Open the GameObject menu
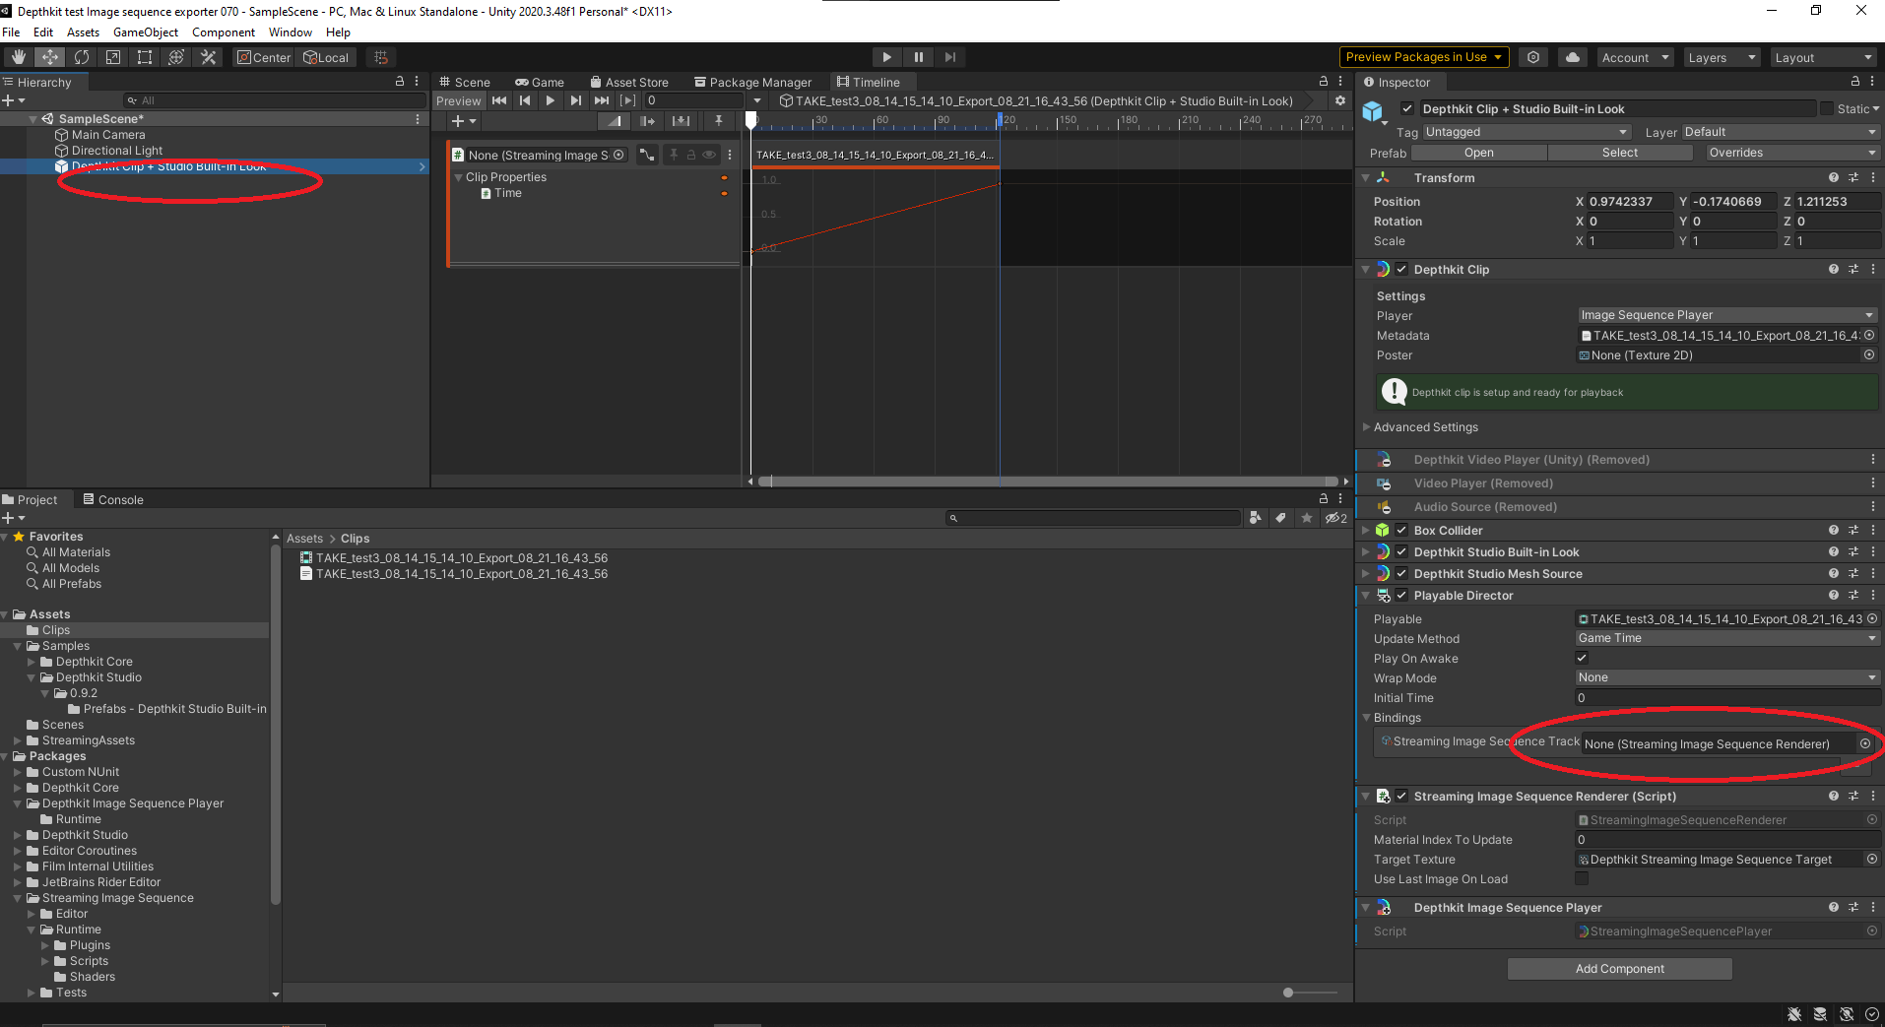The height and width of the screenshot is (1027, 1885). [146, 32]
